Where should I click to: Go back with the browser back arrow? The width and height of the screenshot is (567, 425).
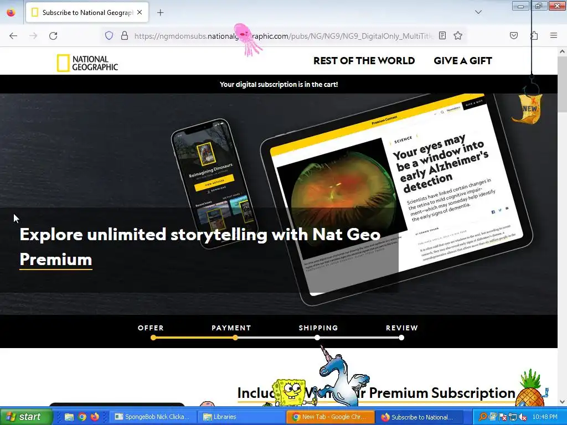13,36
